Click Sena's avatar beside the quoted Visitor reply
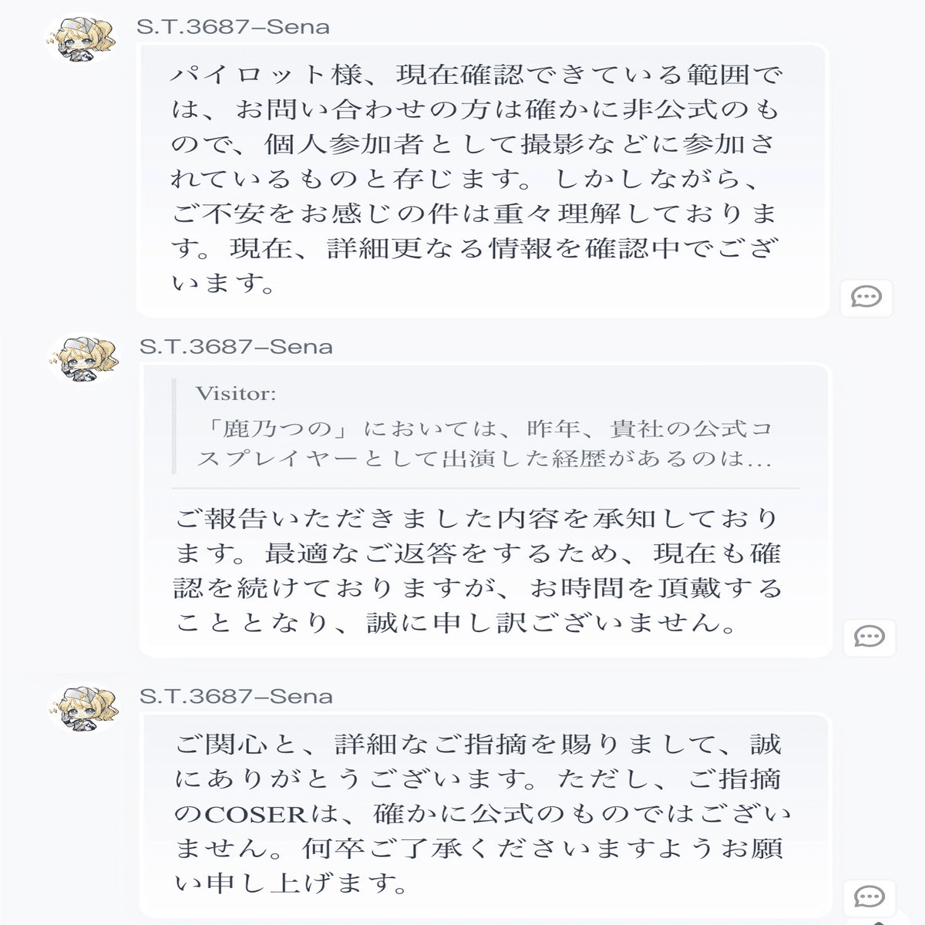Screen dimensions: 925x925 (84, 359)
